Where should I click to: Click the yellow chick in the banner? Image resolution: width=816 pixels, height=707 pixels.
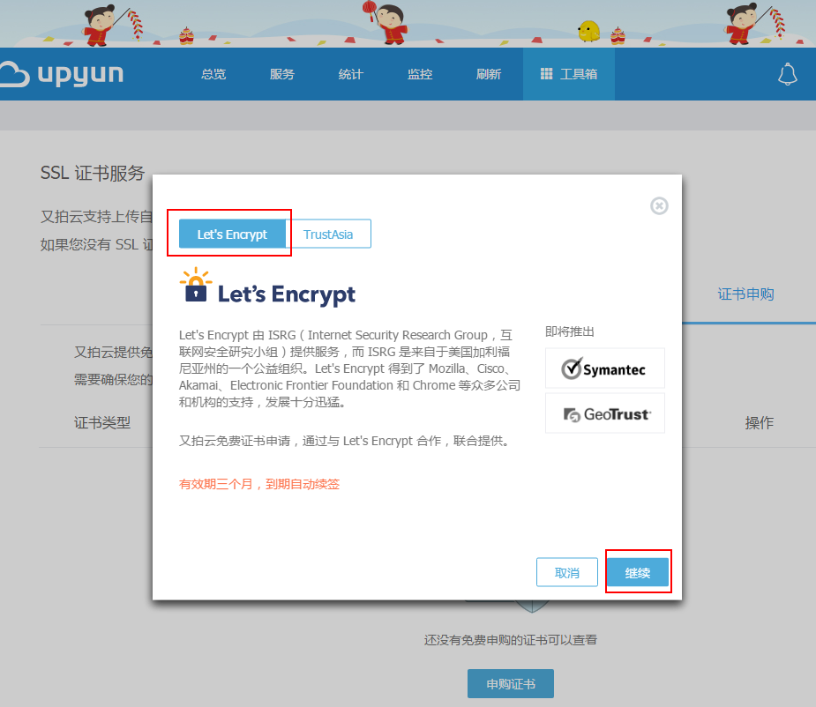(588, 32)
